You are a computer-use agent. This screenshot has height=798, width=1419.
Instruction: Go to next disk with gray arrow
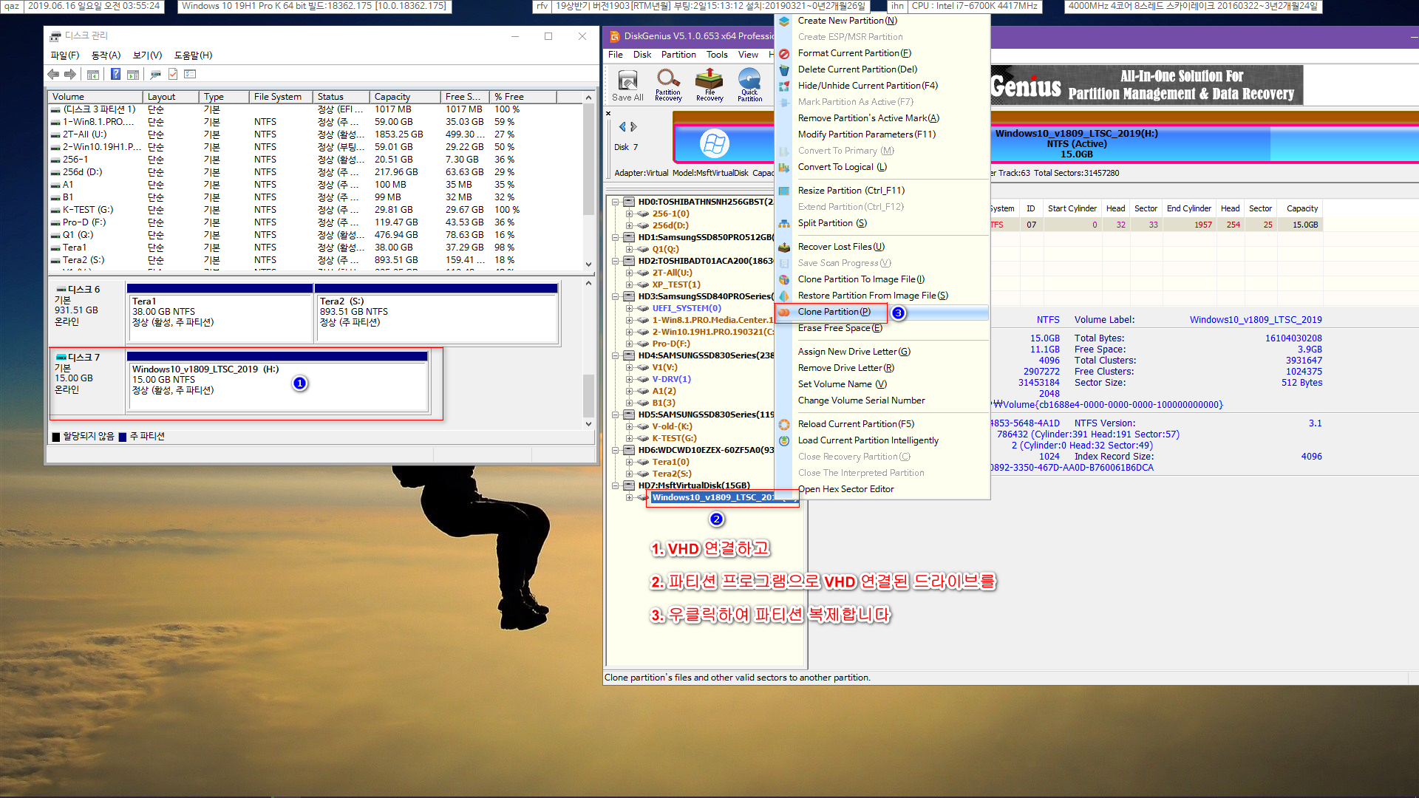pos(633,126)
